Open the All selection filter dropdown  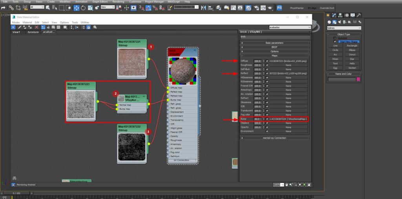[37, 7]
